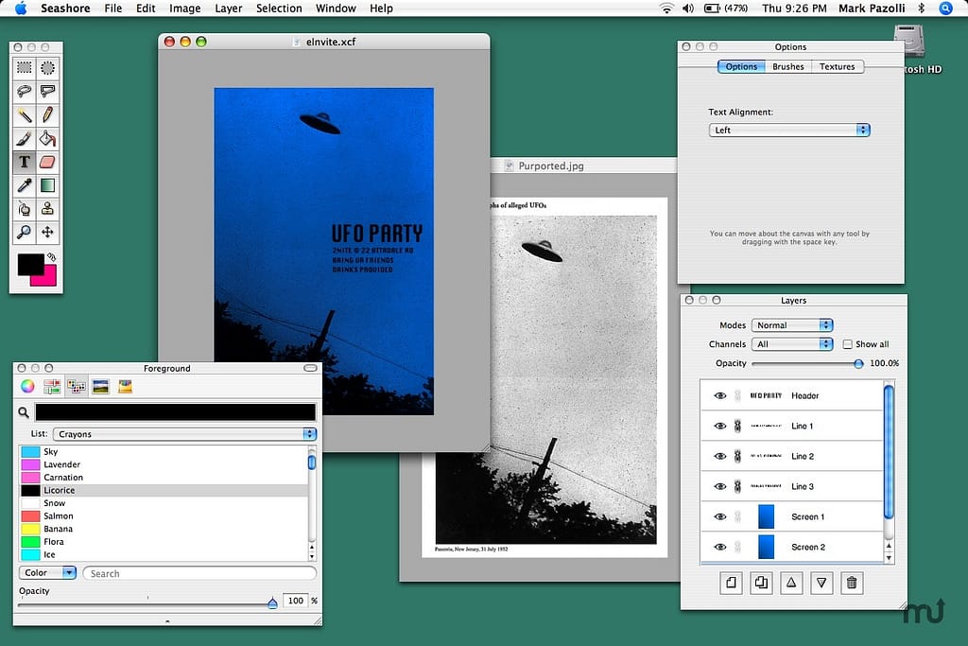Activate the Eyedropper color sampler
Screen dimensions: 968x646
click(25, 185)
